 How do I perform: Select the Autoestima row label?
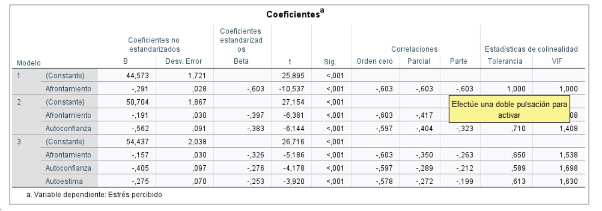pyautogui.click(x=64, y=181)
